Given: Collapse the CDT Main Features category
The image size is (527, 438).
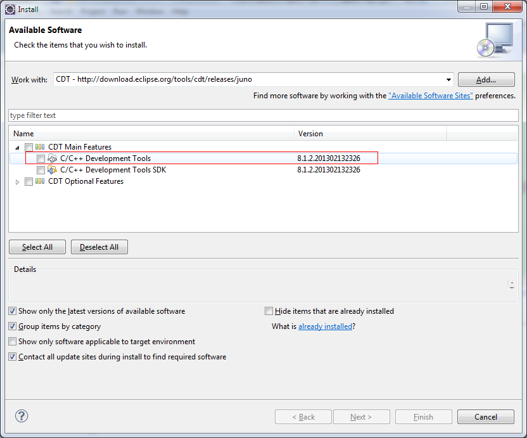Looking at the screenshot, I should 18,147.
